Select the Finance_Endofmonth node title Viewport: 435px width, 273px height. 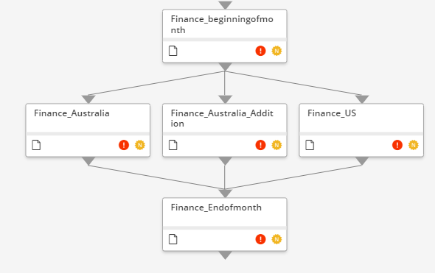[216, 208]
